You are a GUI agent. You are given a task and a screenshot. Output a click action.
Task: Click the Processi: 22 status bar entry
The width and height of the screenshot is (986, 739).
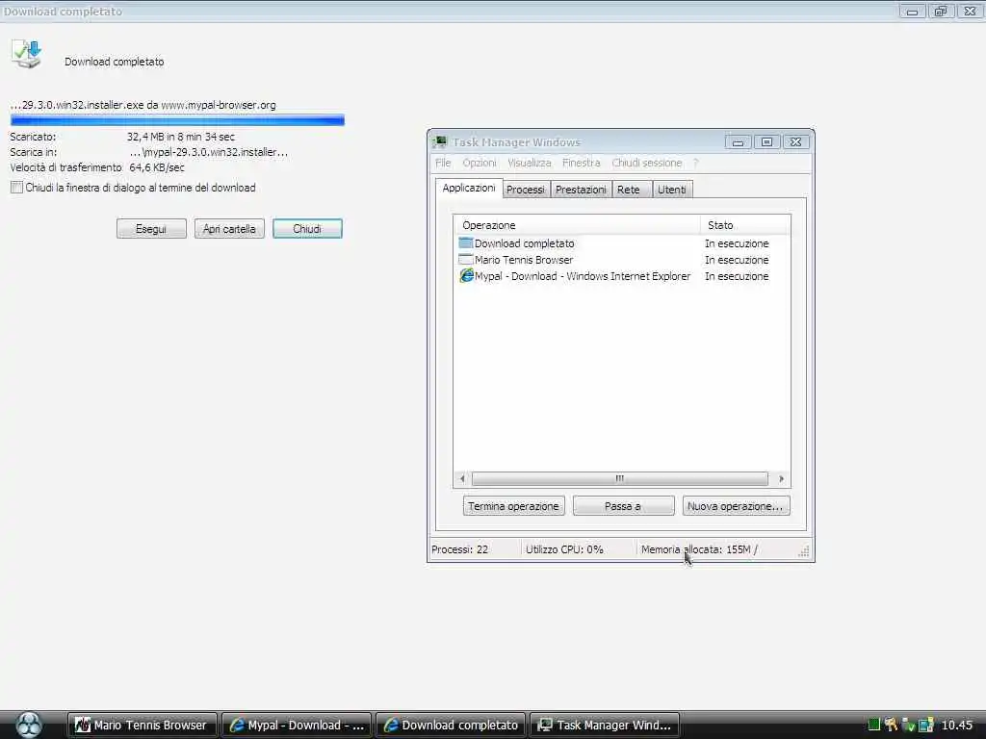coord(459,549)
